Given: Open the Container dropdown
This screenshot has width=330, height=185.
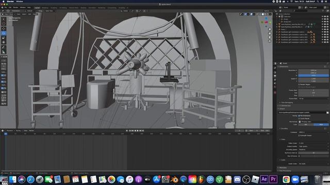Looking at the screenshot, I should 313,133.
